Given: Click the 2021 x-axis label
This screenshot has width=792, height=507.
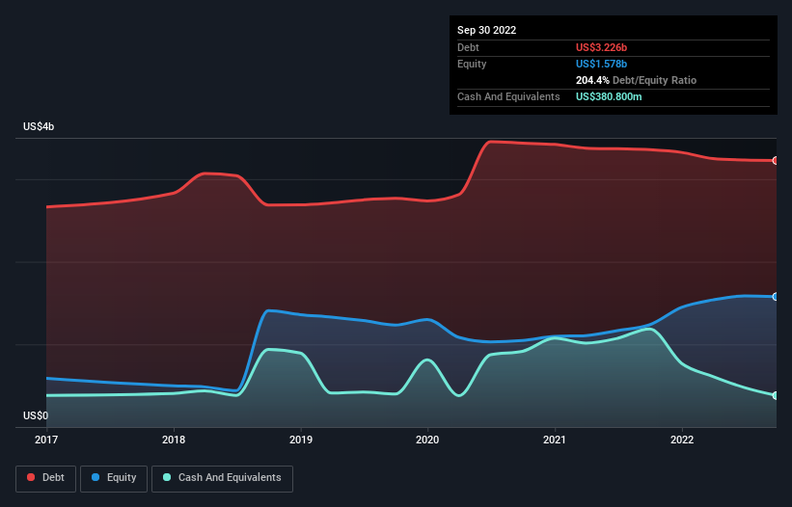Looking at the screenshot, I should [555, 440].
